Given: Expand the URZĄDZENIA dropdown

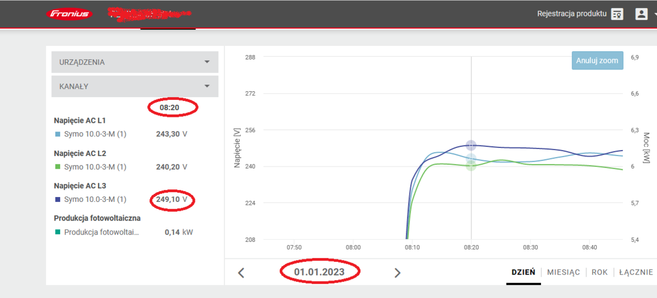Looking at the screenshot, I should tap(135, 62).
